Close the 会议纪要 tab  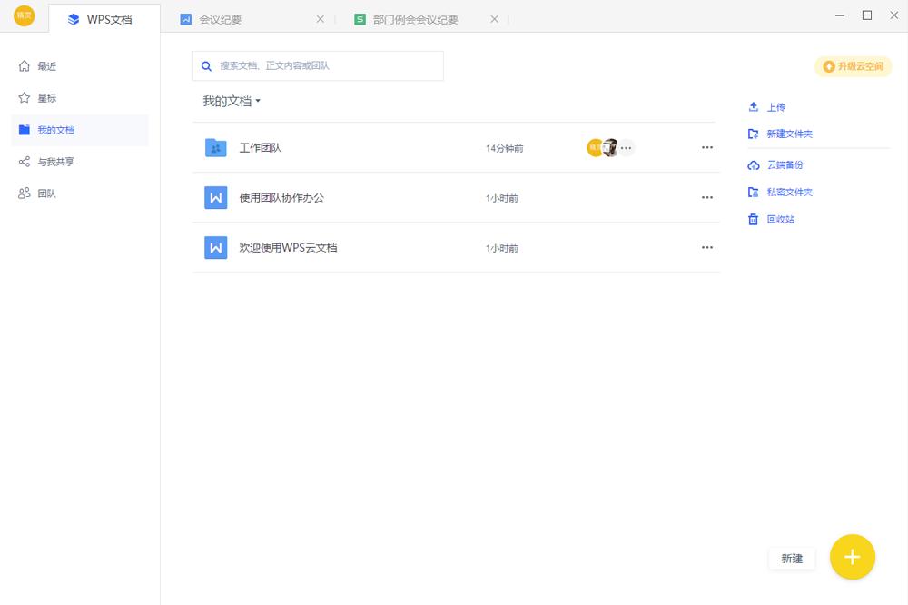tap(321, 19)
